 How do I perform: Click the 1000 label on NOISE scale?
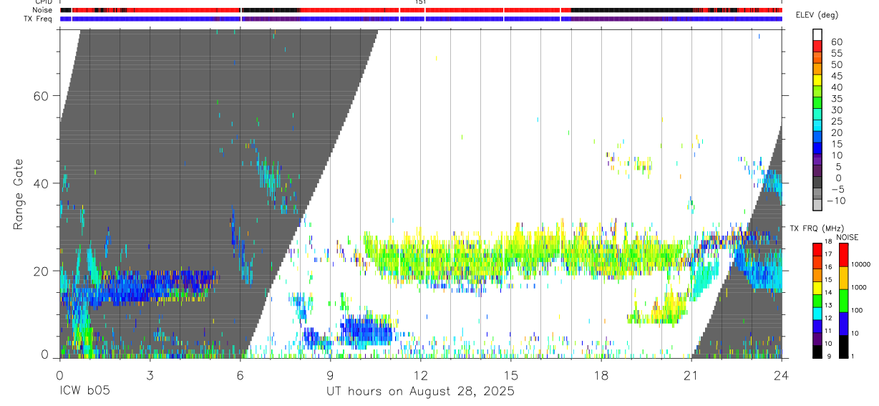point(860,288)
